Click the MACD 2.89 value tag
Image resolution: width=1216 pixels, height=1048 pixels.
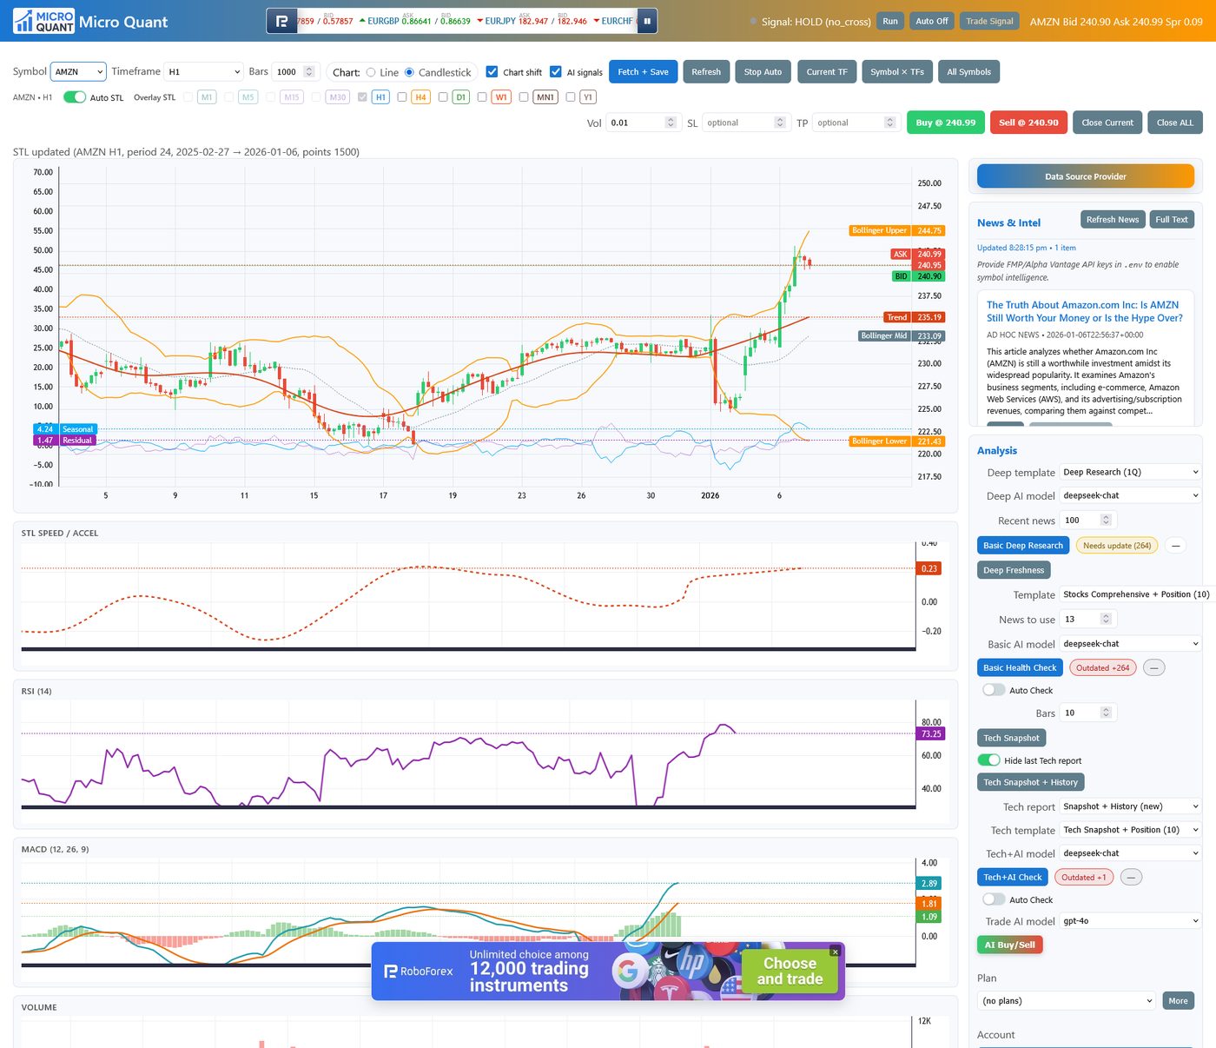pyautogui.click(x=929, y=883)
